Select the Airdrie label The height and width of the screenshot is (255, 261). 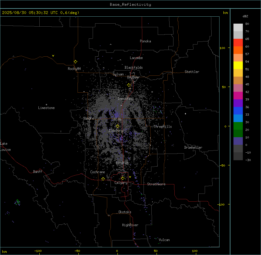(122, 163)
